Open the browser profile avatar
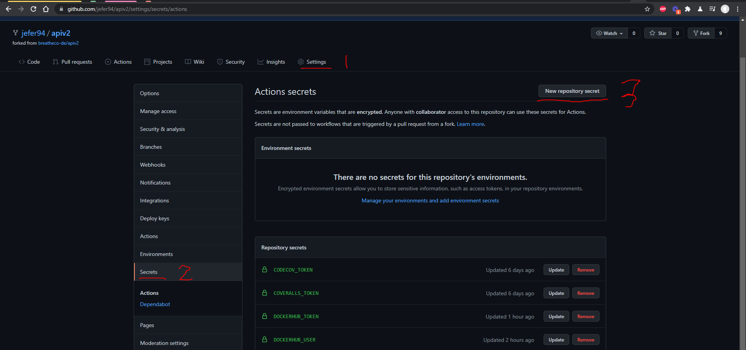The height and width of the screenshot is (350, 746). [x=725, y=9]
